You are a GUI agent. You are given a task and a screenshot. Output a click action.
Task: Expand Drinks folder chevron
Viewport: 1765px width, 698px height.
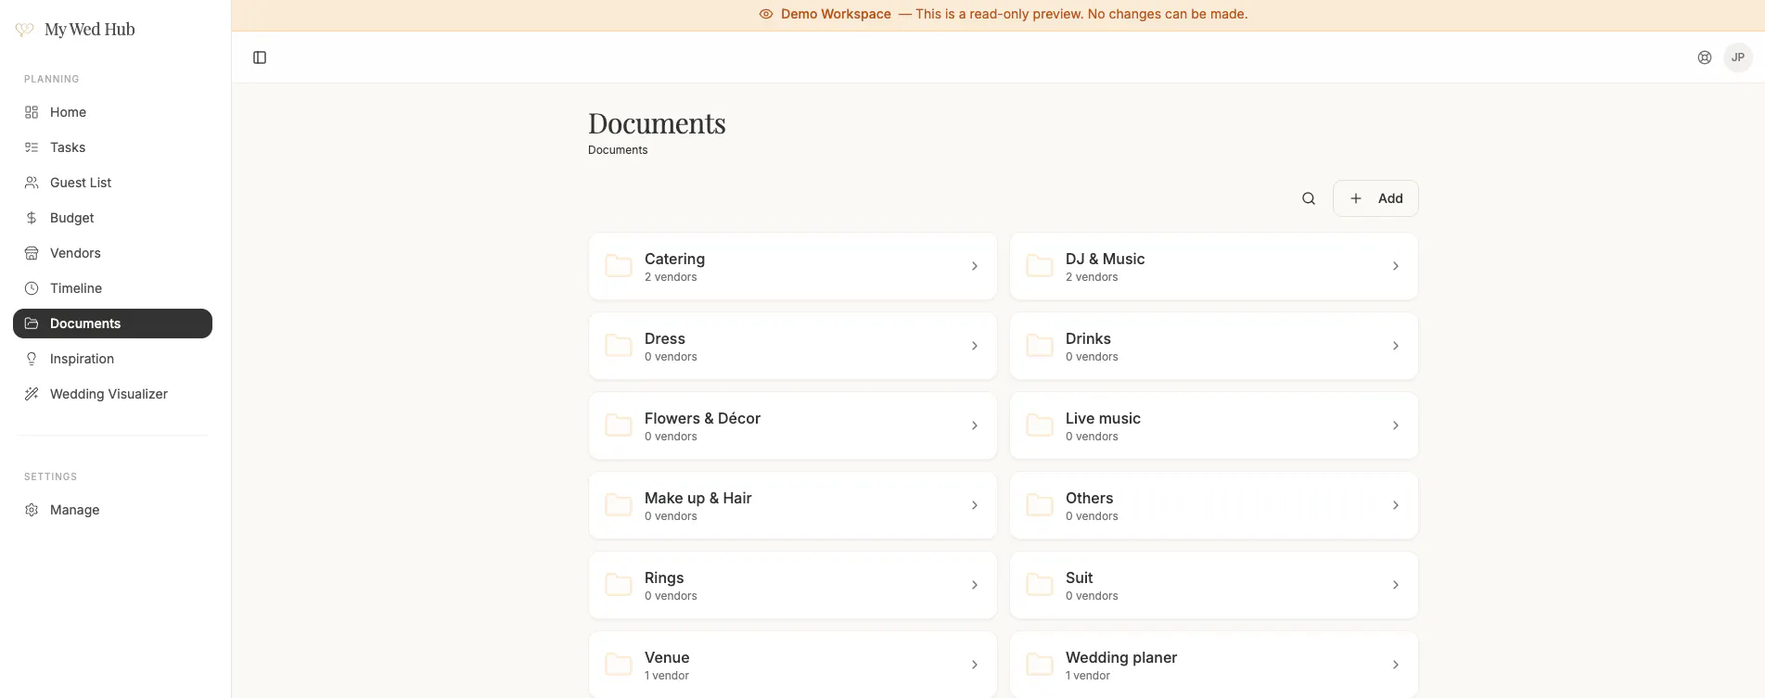click(x=1396, y=346)
